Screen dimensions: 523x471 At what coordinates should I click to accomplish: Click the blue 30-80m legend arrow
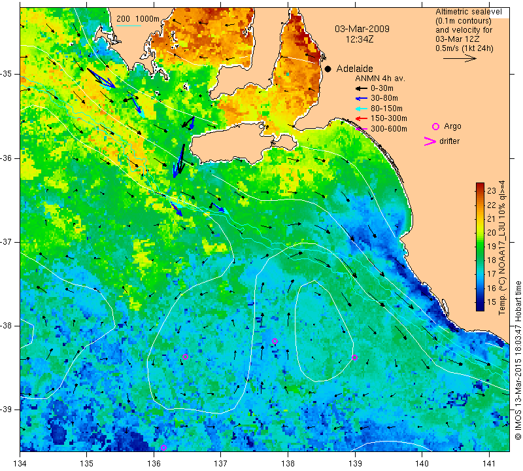(362, 99)
